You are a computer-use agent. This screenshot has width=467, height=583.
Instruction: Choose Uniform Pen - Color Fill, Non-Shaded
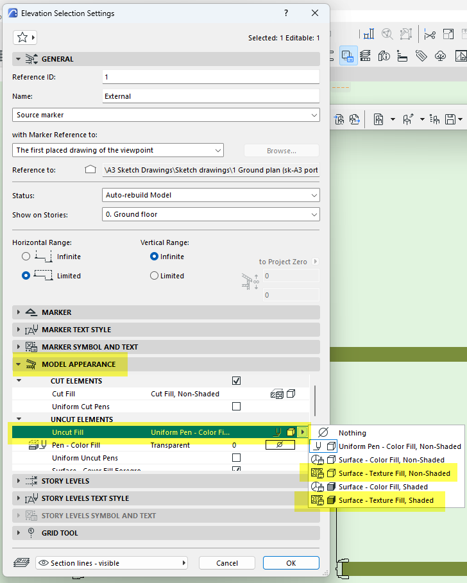[387, 446]
